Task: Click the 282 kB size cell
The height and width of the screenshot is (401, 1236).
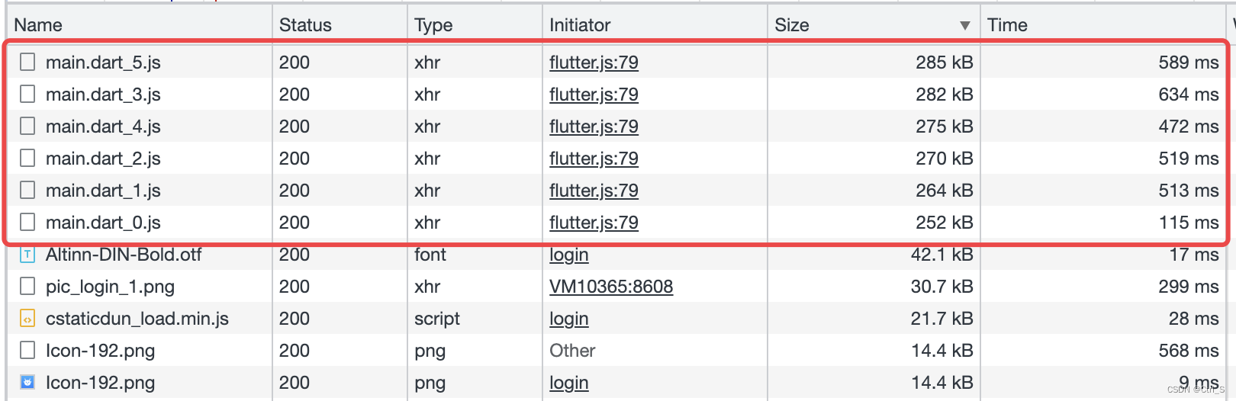Action: pyautogui.click(x=945, y=95)
